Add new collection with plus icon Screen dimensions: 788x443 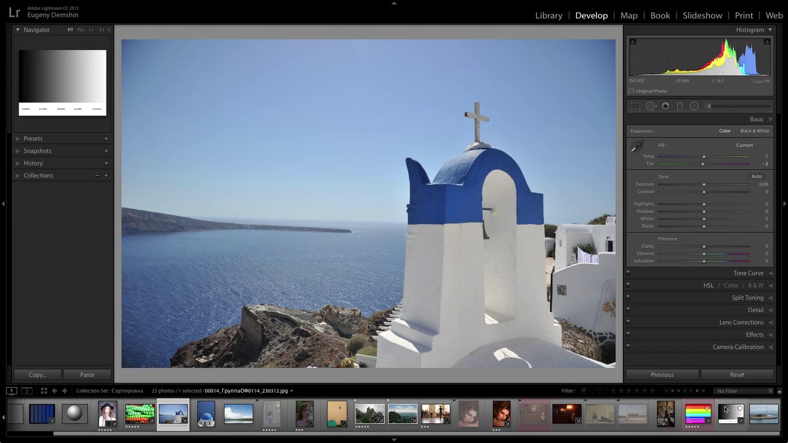coord(106,175)
